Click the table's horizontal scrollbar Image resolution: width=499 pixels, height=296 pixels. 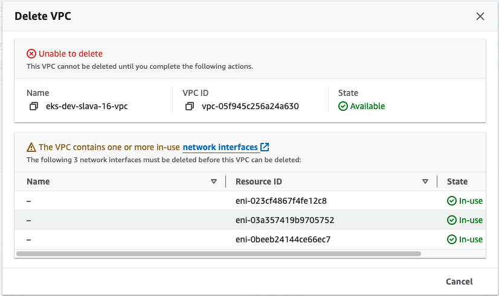click(x=219, y=254)
